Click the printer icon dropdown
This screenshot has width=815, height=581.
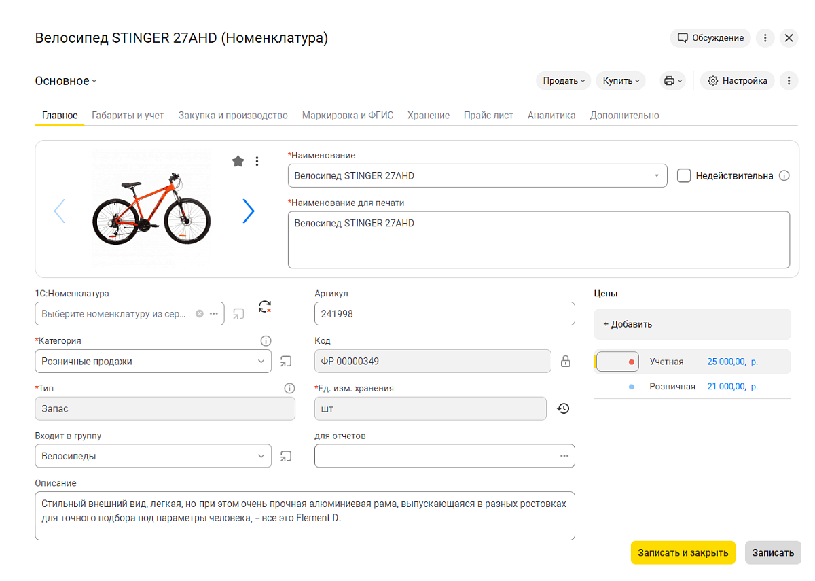(x=672, y=81)
